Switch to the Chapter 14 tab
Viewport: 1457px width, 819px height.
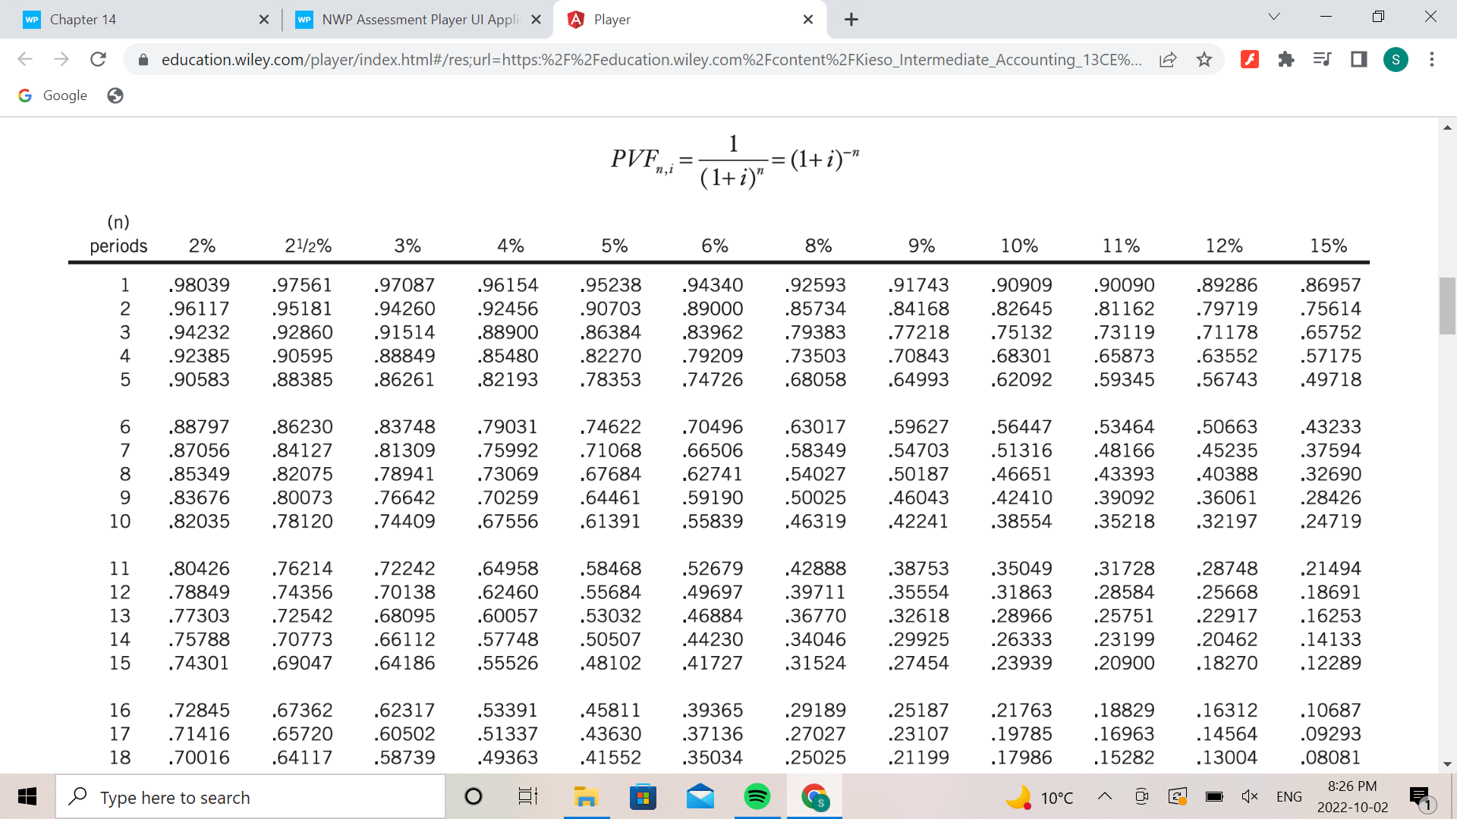[x=83, y=19]
